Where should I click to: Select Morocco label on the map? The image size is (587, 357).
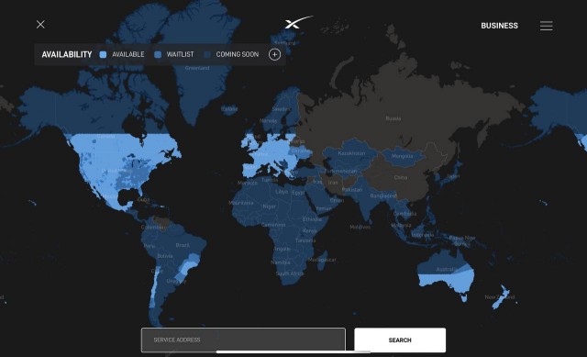(248, 183)
